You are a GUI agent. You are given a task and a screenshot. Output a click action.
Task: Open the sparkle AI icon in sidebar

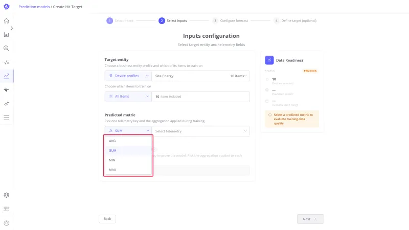point(7,104)
